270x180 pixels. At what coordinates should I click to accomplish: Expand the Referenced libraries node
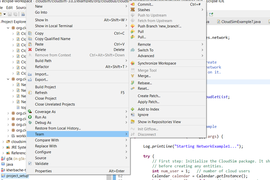tap(3, 153)
